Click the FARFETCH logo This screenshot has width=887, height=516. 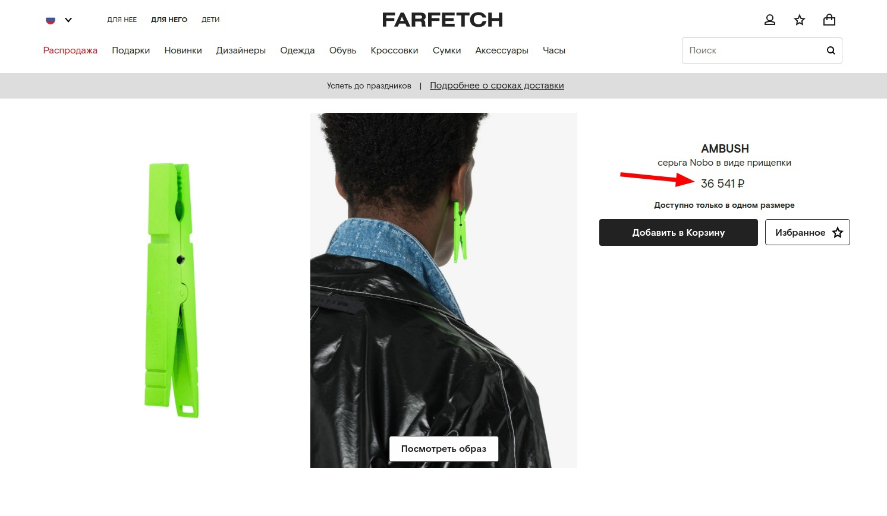[442, 20]
